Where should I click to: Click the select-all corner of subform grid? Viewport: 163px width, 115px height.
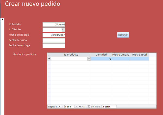click(x=49, y=55)
